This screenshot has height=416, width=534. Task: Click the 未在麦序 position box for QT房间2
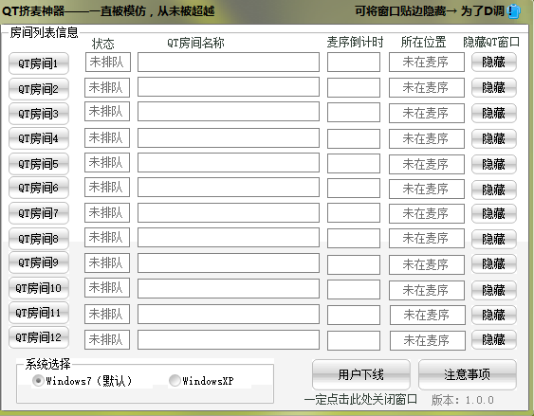pos(427,88)
